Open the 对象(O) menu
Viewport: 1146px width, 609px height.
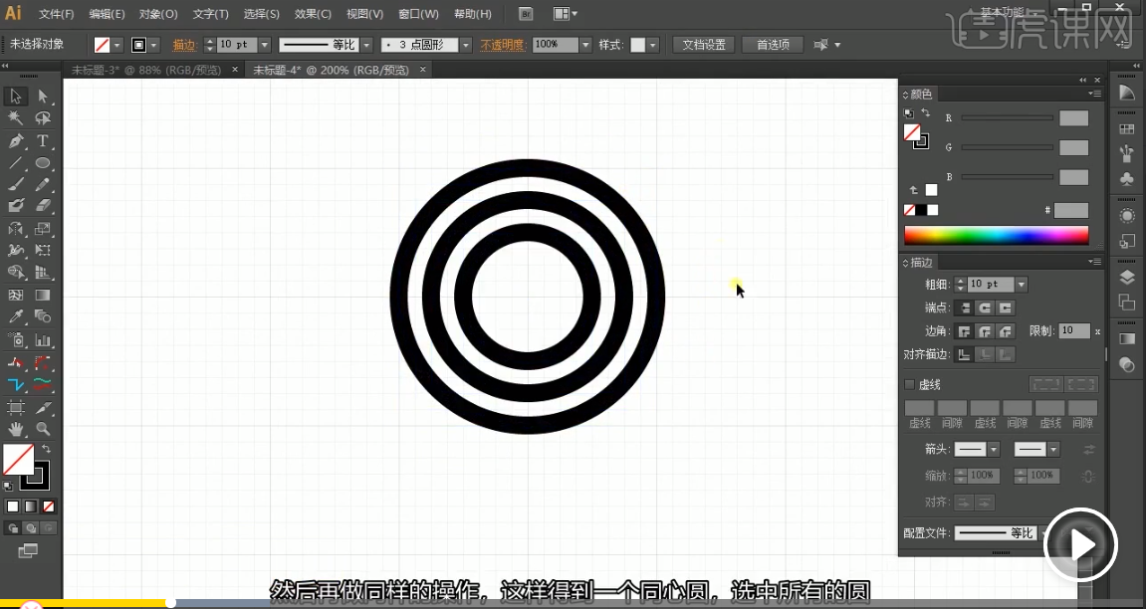(157, 14)
